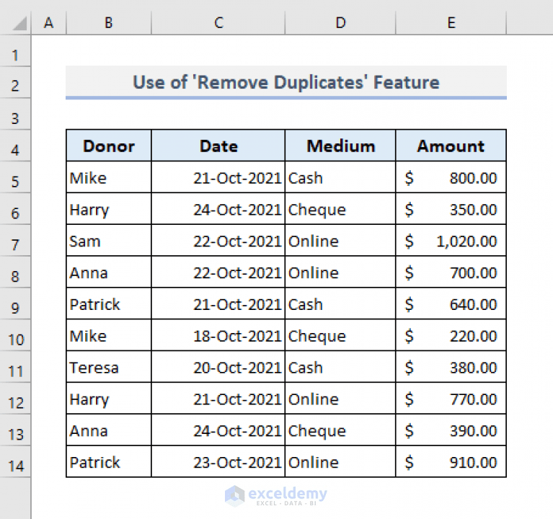This screenshot has width=553, height=519.
Task: Select row 5 header
Action: [x=15, y=177]
